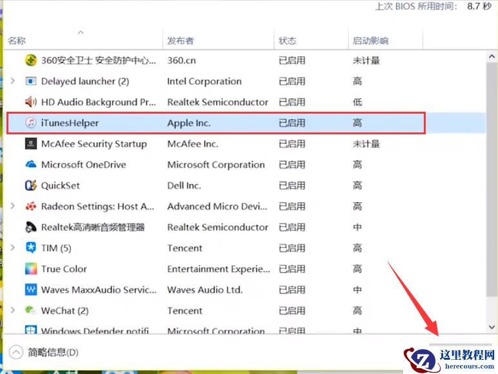Viewport: 498px width, 374px height.
Task: Select the True Color entry
Action: tap(64, 269)
